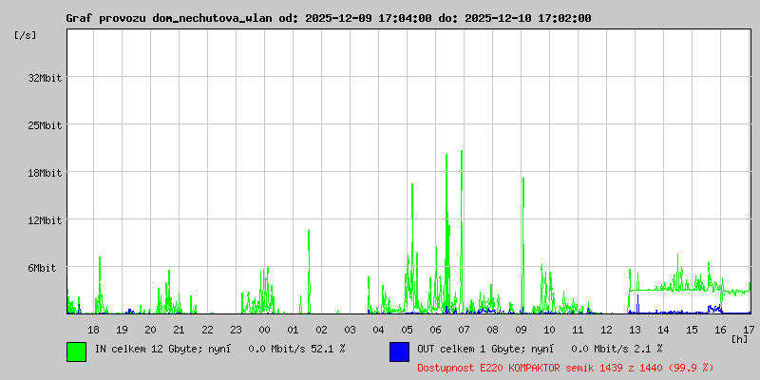Click the hour label '08' on x-axis
The width and height of the screenshot is (760, 380).
point(492,330)
